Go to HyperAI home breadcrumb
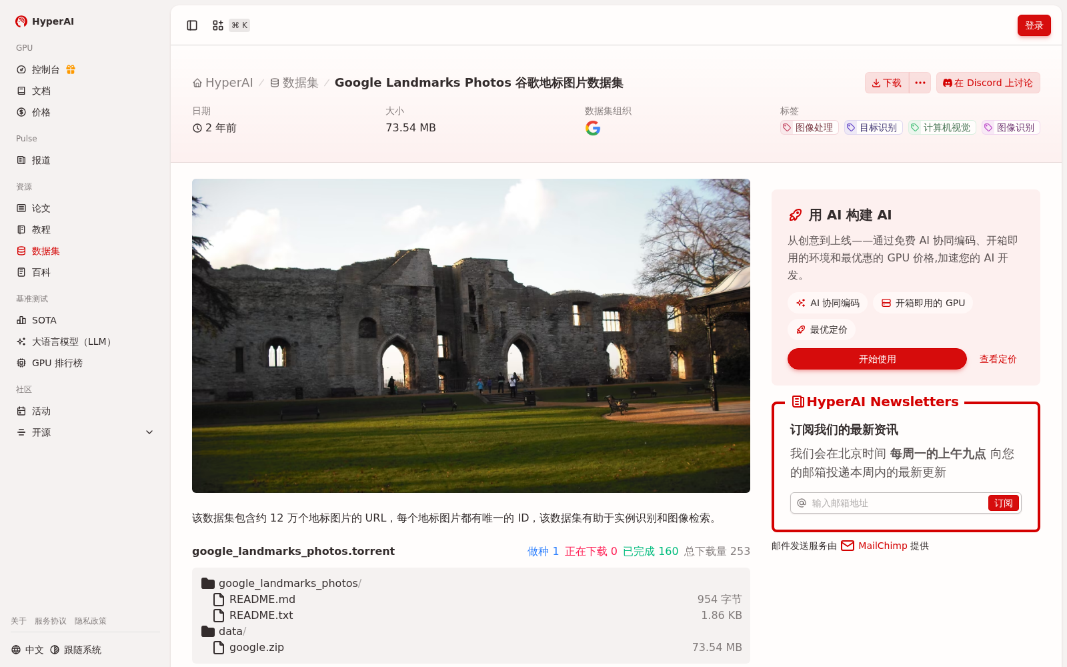The height and width of the screenshot is (667, 1067). click(223, 83)
